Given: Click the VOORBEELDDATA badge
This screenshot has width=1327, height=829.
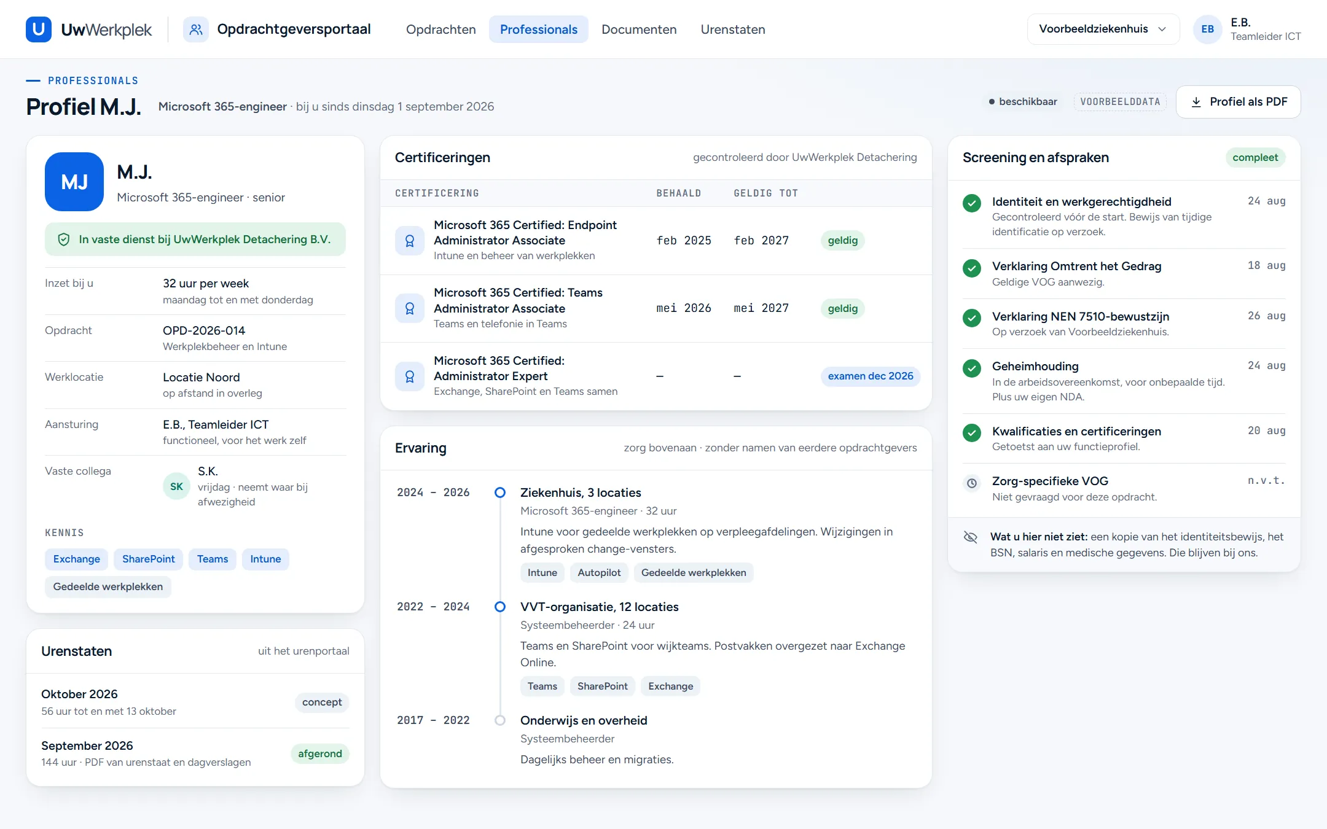Looking at the screenshot, I should (x=1120, y=102).
